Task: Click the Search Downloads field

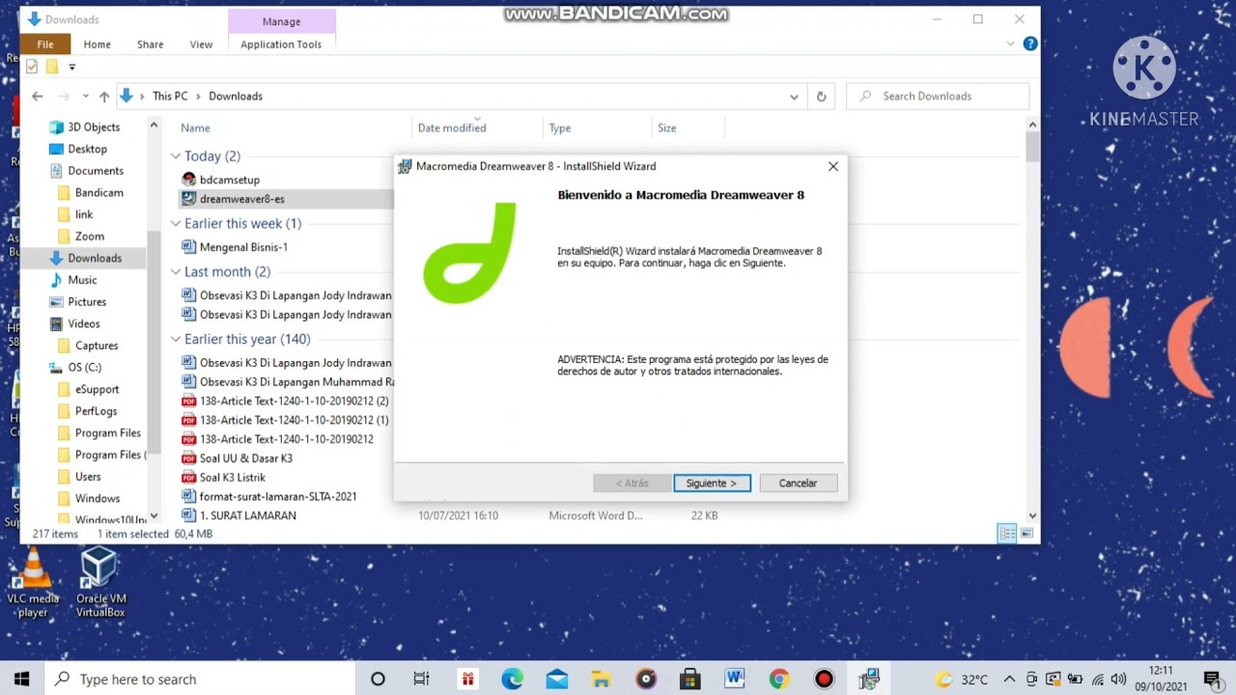Action: 938,97
